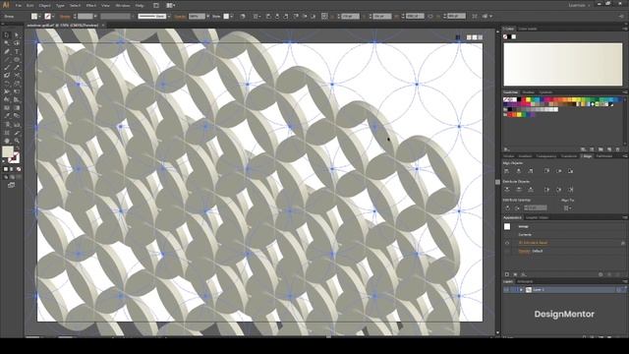Screen dimensions: 629x354
Task: Click Vertical Distribute Center icon
Action: [x=518, y=190]
